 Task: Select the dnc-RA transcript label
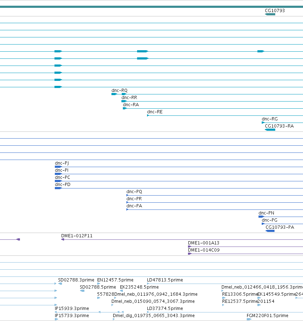pyautogui.click(x=131, y=105)
